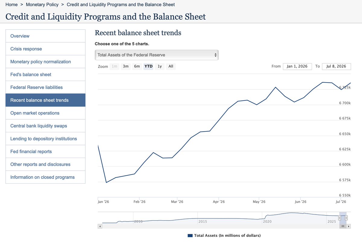Go to Central bank liquidity swaps
This screenshot has width=362, height=242.
[46, 126]
